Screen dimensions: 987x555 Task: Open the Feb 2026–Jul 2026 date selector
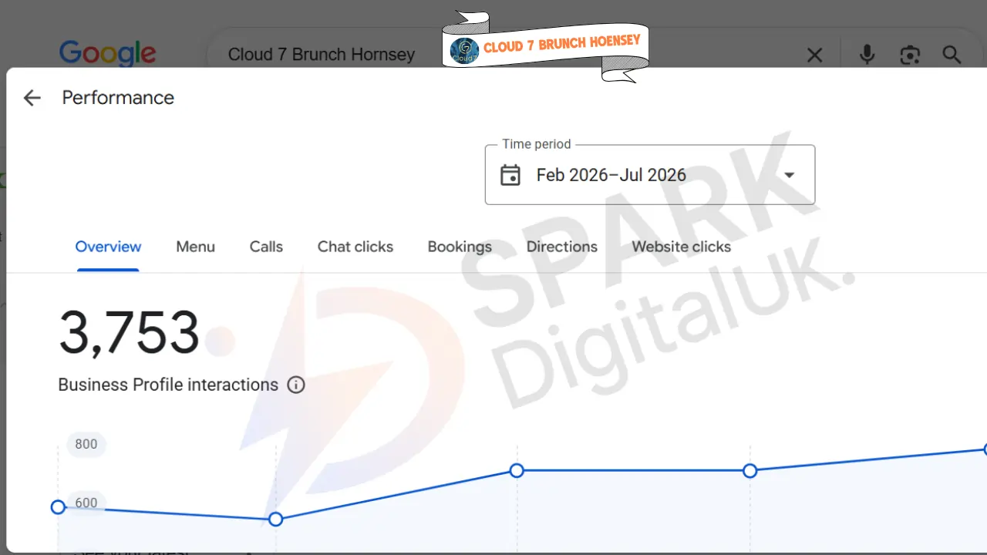tap(650, 175)
